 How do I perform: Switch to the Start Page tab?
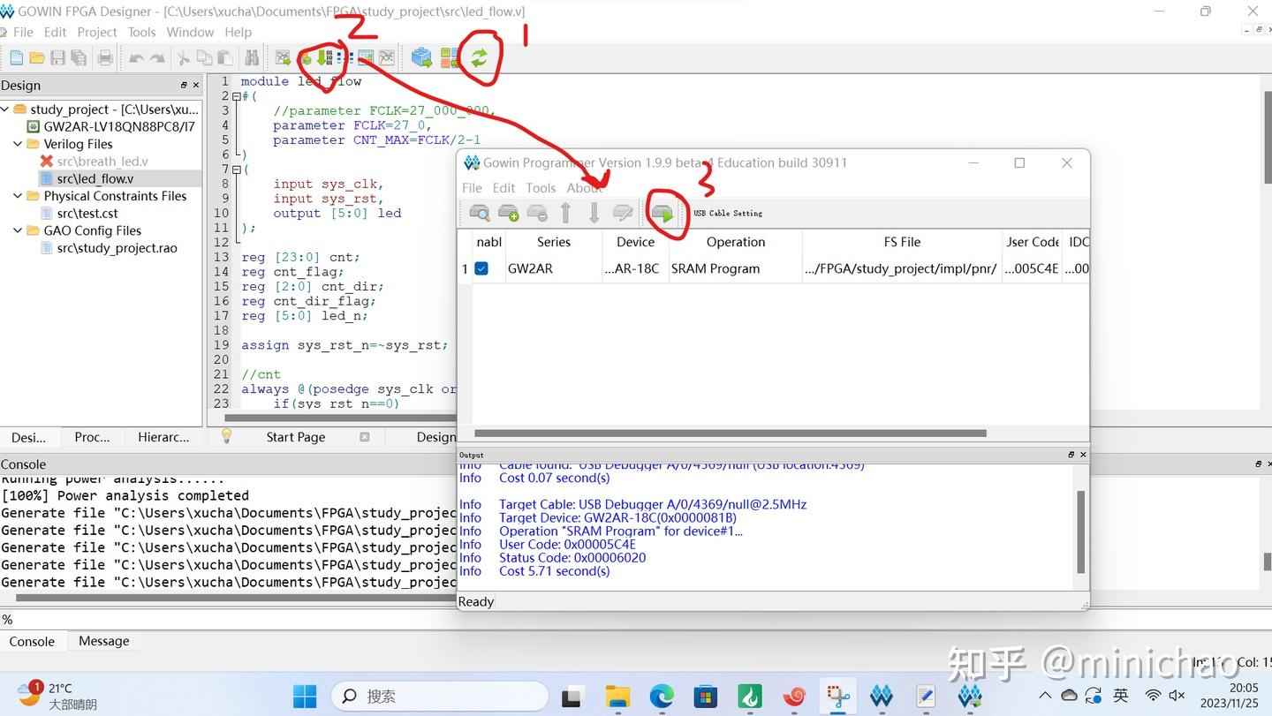(296, 437)
